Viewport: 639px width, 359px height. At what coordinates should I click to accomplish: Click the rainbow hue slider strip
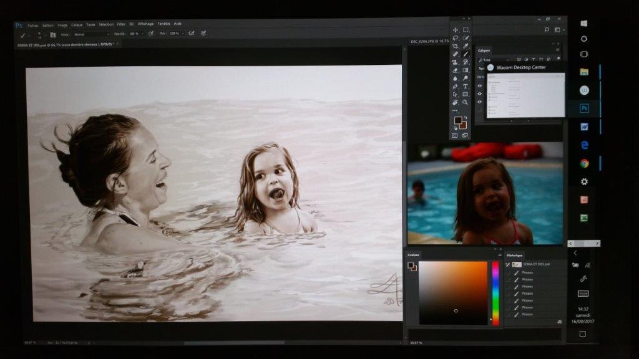pos(495,293)
